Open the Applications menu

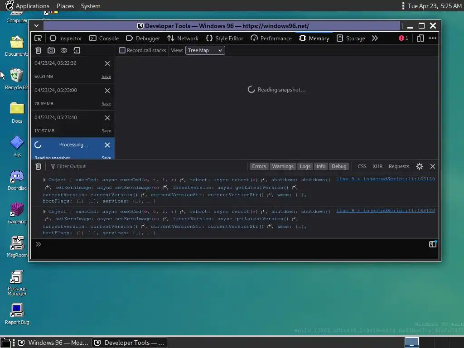33,6
